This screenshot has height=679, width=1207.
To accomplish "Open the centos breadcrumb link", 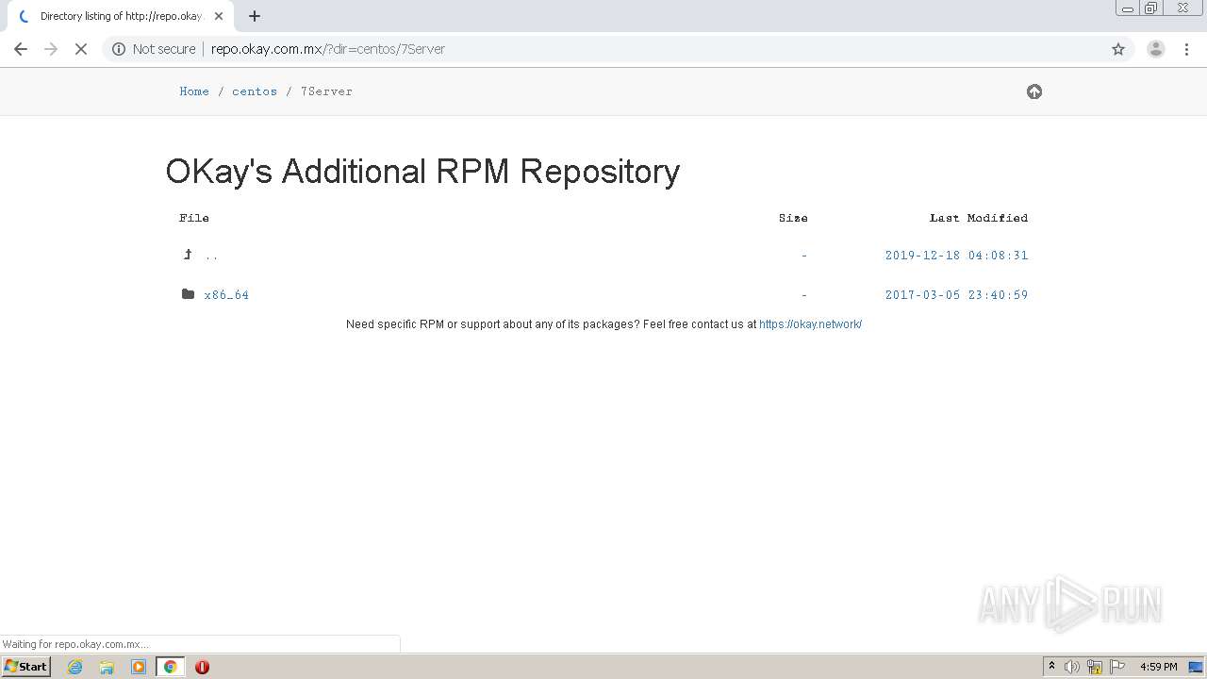I will pyautogui.click(x=255, y=91).
